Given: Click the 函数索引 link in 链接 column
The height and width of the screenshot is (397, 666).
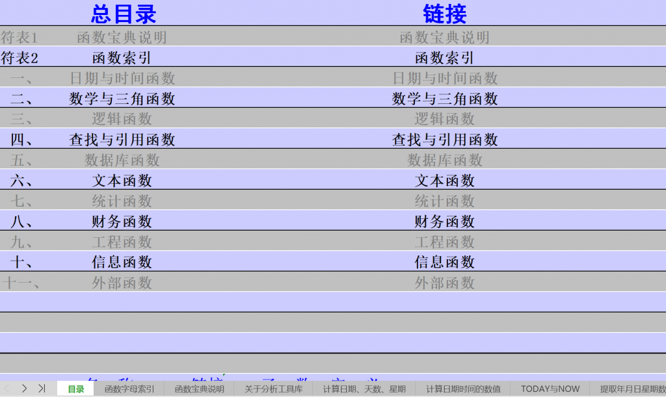Looking at the screenshot, I should [x=444, y=58].
